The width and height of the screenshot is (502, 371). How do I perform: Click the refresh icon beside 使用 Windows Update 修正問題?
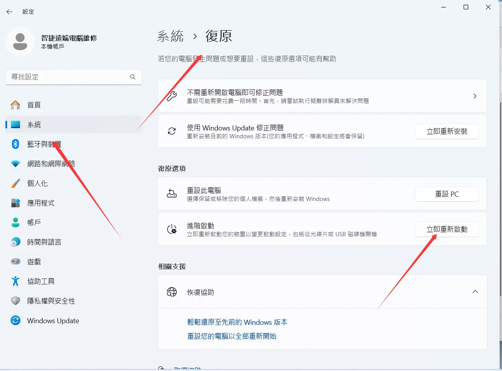point(172,131)
